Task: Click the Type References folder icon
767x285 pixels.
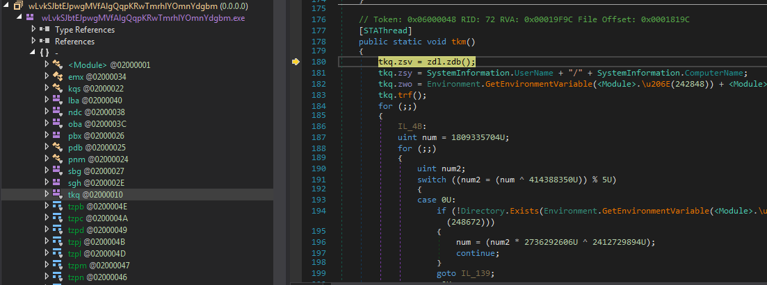Action: pyautogui.click(x=45, y=29)
